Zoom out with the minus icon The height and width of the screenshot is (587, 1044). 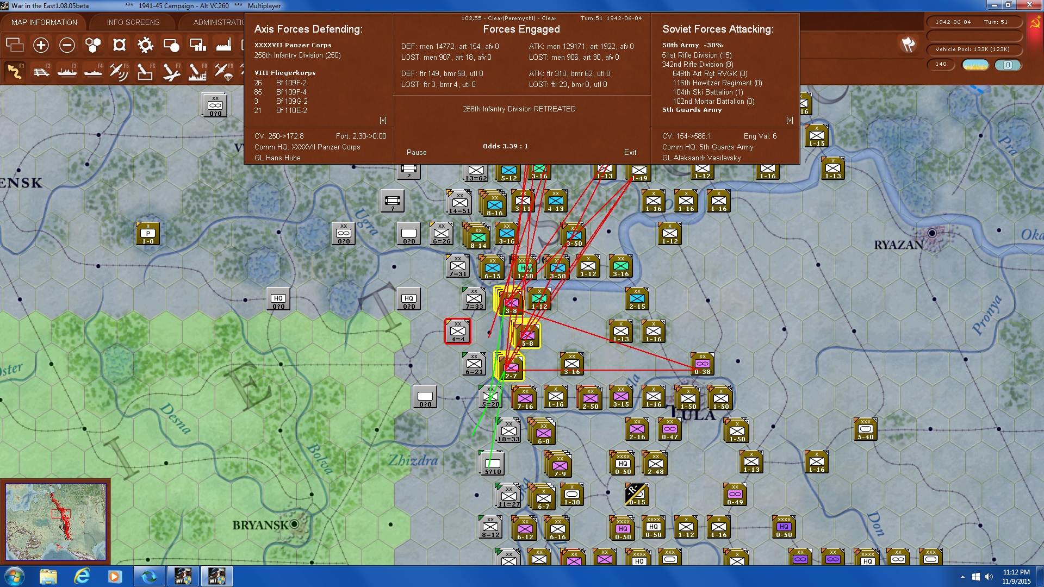pos(67,45)
